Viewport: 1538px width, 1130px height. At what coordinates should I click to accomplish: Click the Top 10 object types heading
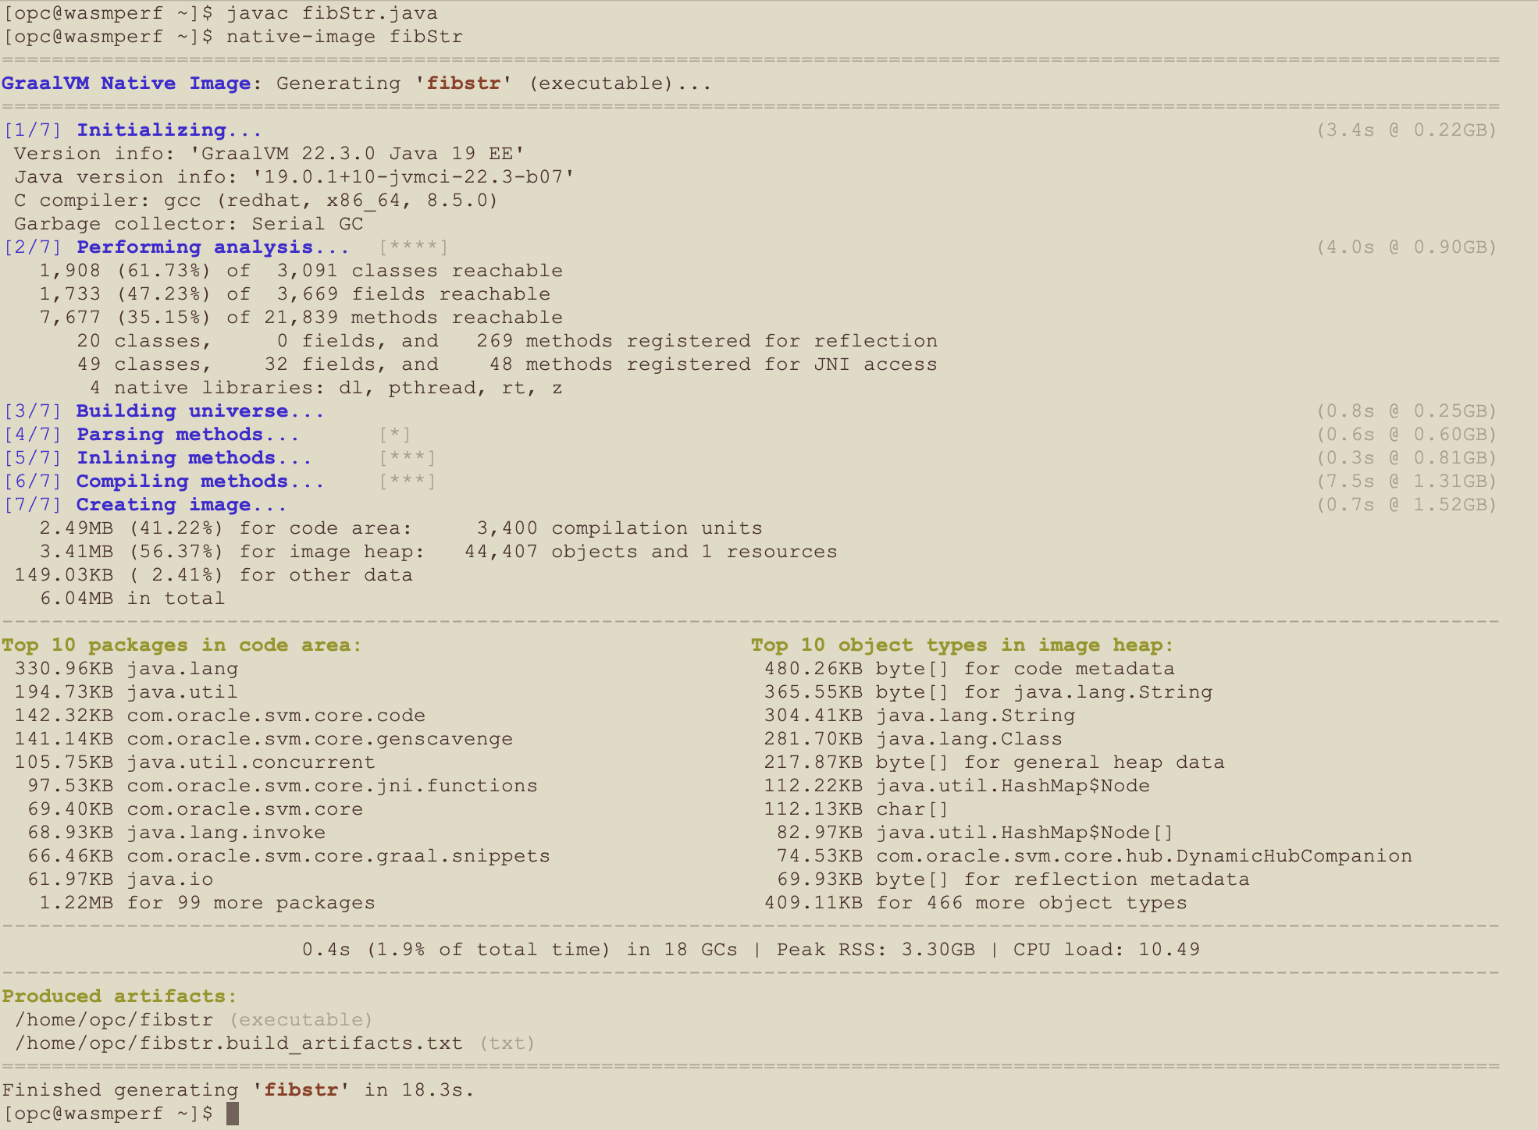coord(960,645)
